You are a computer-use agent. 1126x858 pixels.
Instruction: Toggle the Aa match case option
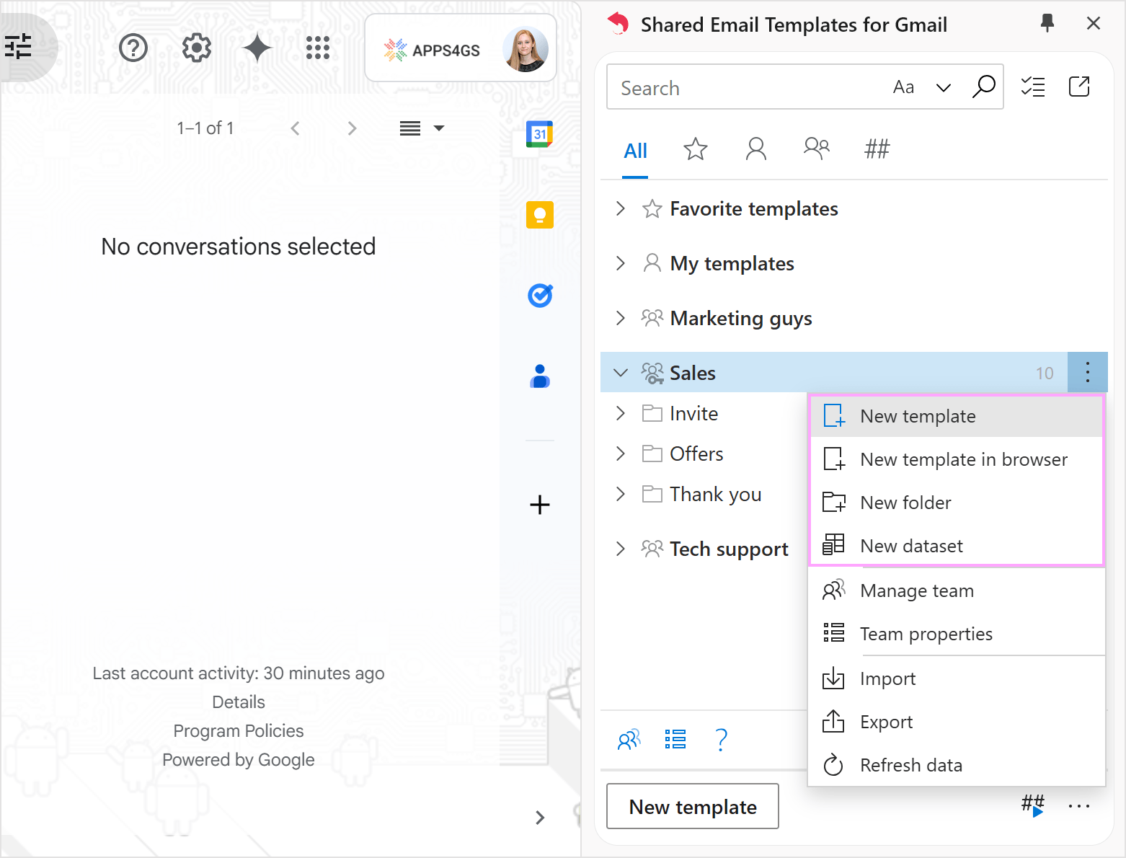pos(903,87)
